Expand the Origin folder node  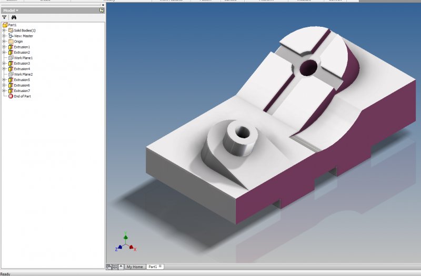click(4, 42)
